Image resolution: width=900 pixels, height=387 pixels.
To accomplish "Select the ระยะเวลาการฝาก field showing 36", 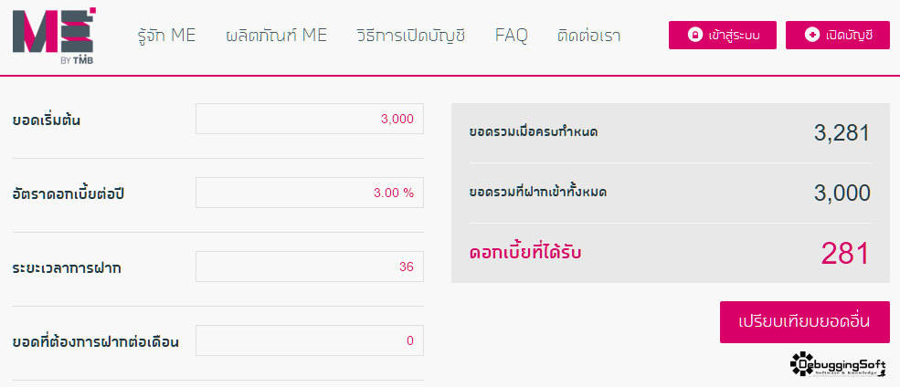I will pos(310,267).
